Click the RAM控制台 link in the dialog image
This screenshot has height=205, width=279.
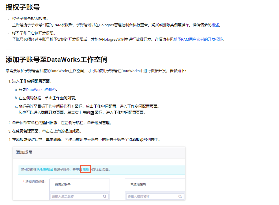tap(45, 169)
